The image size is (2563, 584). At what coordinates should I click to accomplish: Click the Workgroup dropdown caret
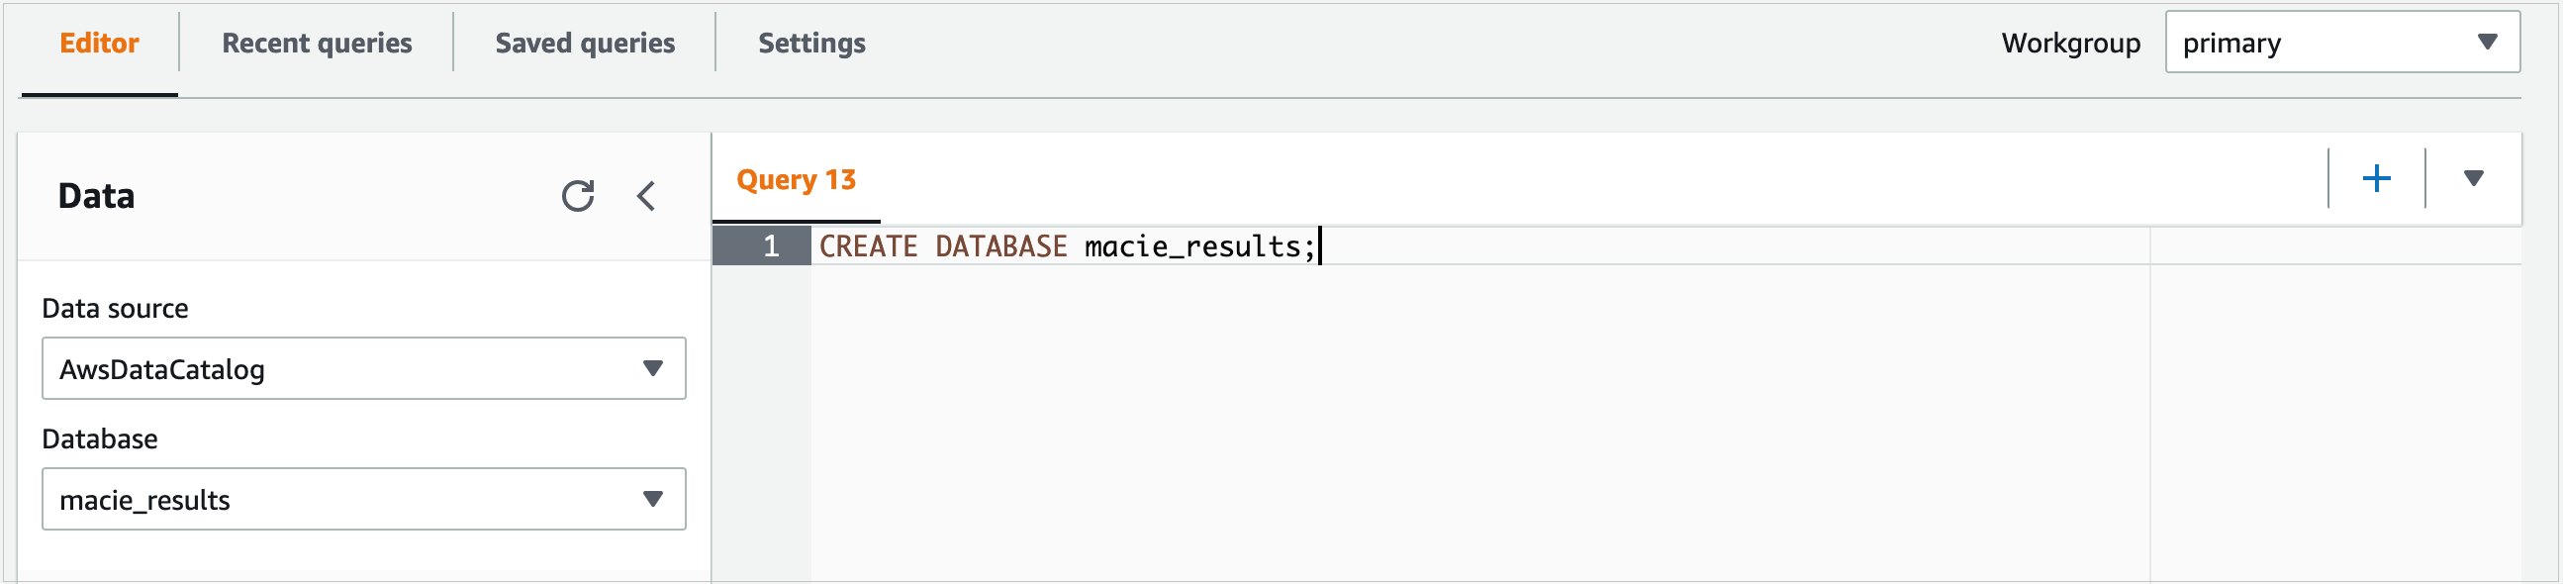point(2490,42)
